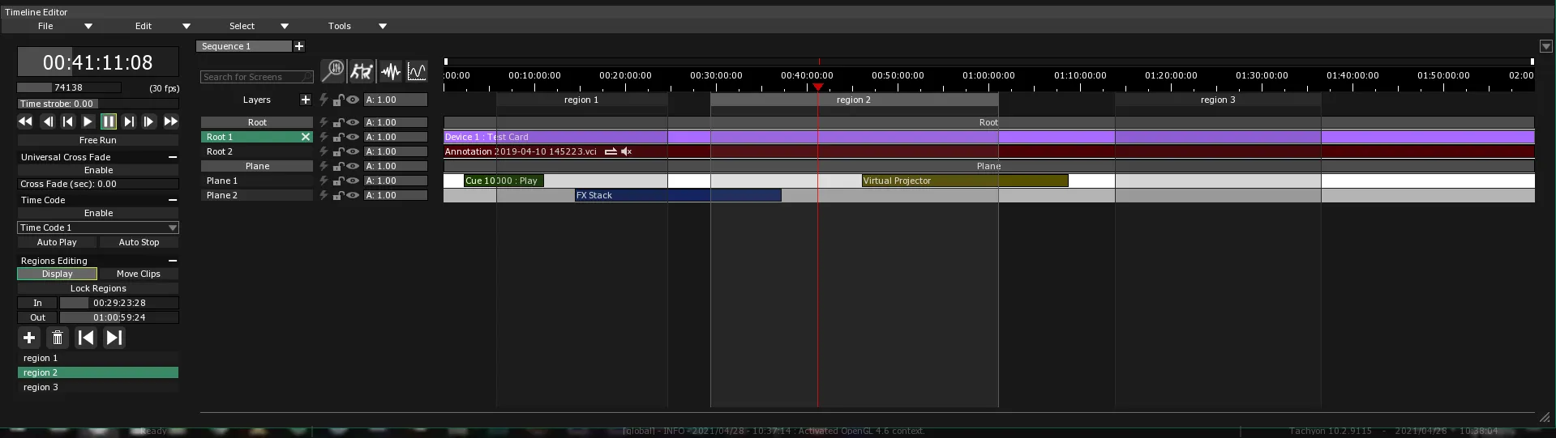Toggle lock on the Layers header row
Viewport: 1556px width, 438px height.
click(x=338, y=100)
